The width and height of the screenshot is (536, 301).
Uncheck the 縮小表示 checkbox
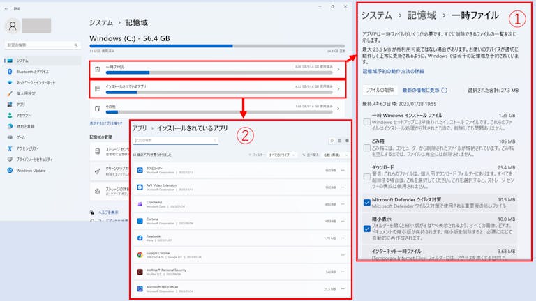(x=367, y=229)
